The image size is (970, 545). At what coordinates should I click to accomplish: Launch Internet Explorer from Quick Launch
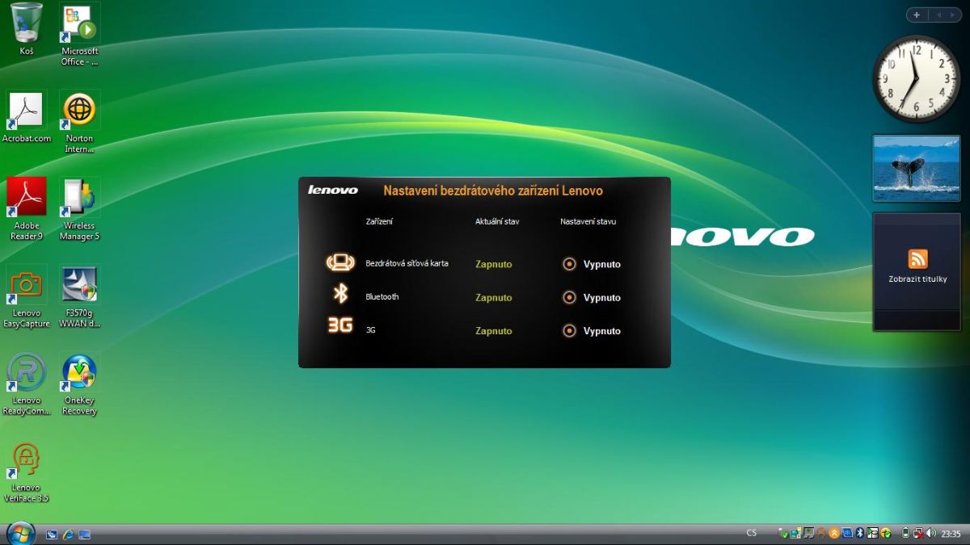click(x=68, y=534)
